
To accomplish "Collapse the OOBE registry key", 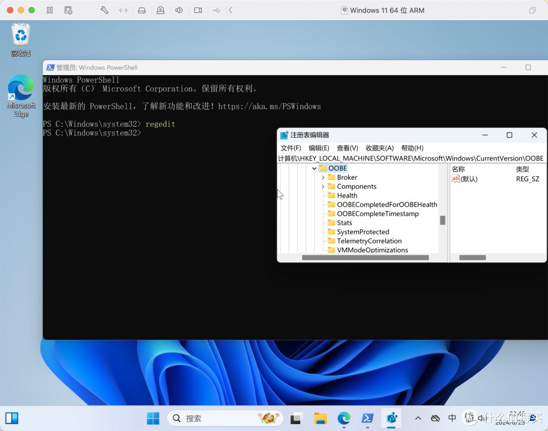I will point(314,168).
